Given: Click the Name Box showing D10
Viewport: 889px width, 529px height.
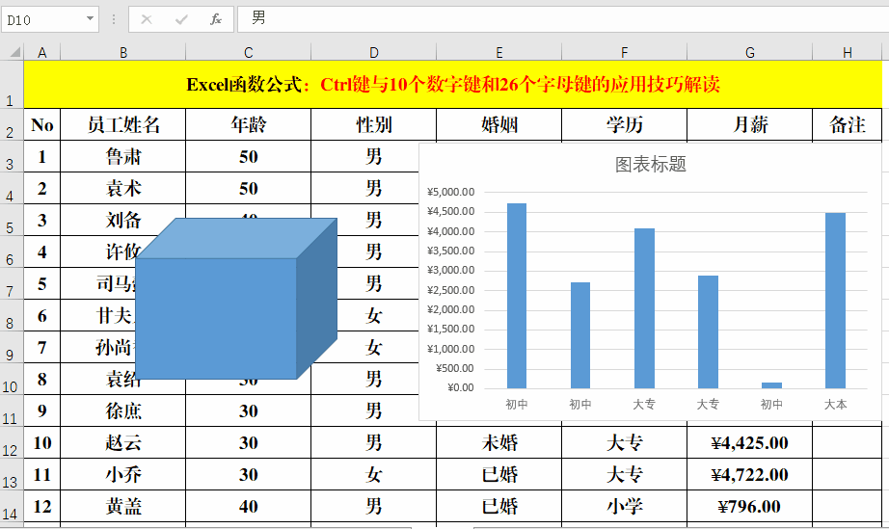Looking at the screenshot, I should [50, 20].
